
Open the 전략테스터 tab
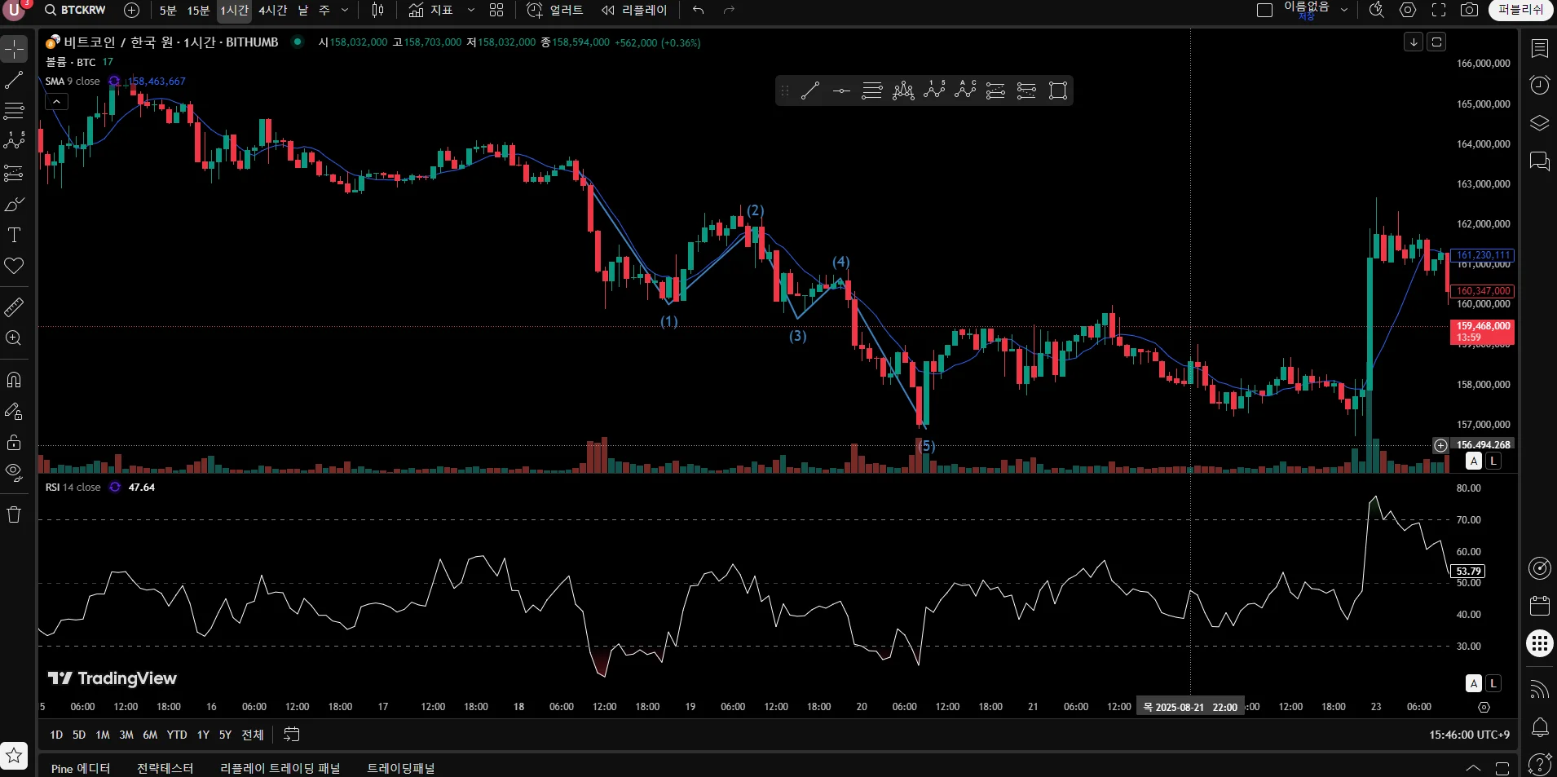(165, 768)
